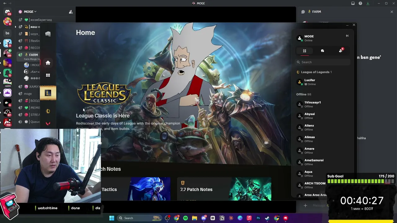Select offline friend Amare
This screenshot has height=223, width=397.
click(323, 151)
